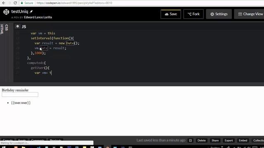Image resolution: width=264 pixels, height=148 pixels.
Task: Click the browser forward arrow
Action: (9, 3)
